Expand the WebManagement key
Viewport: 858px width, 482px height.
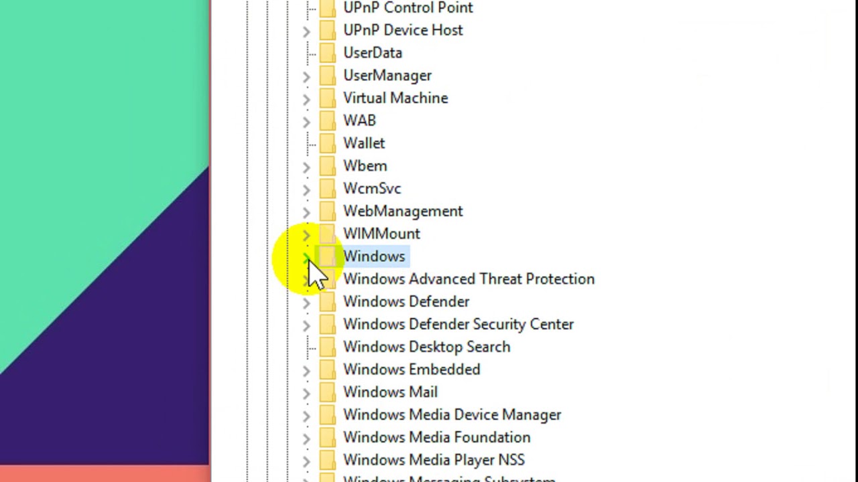[306, 212]
